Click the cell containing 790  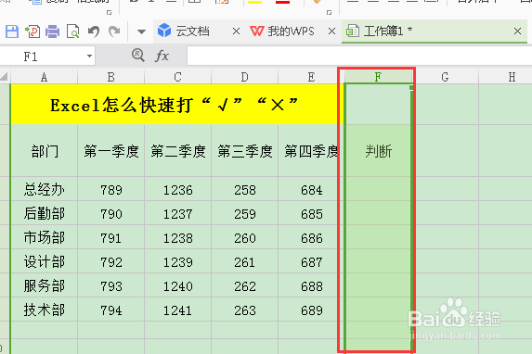[x=110, y=213]
